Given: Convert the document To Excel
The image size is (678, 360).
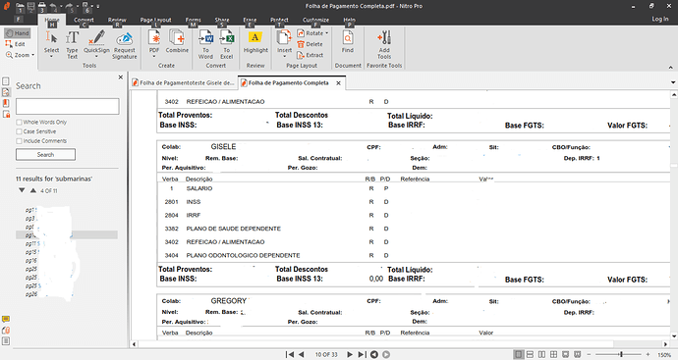Looking at the screenshot, I should [227, 44].
